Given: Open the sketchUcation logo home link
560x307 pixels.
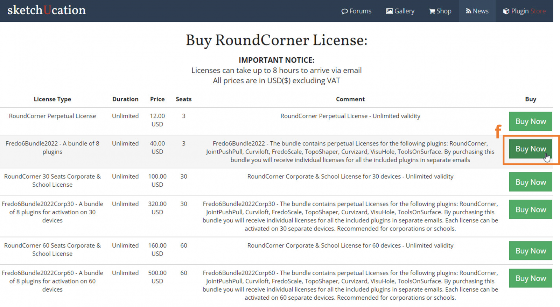Looking at the screenshot, I should [47, 10].
